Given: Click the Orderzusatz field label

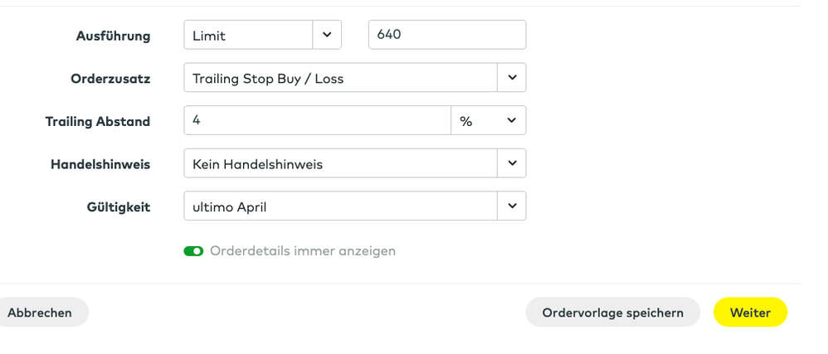Looking at the screenshot, I should [110, 79].
